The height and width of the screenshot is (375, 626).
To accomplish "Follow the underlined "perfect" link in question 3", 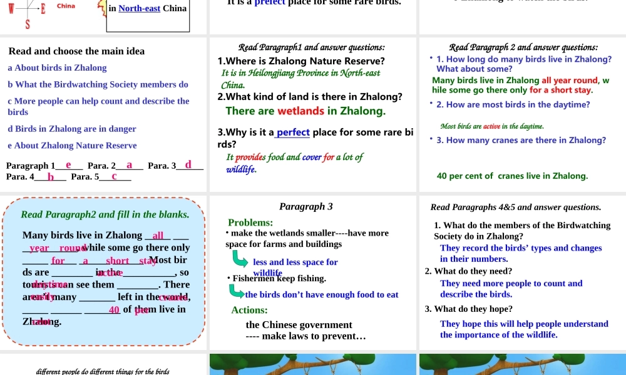I will pos(292,132).
